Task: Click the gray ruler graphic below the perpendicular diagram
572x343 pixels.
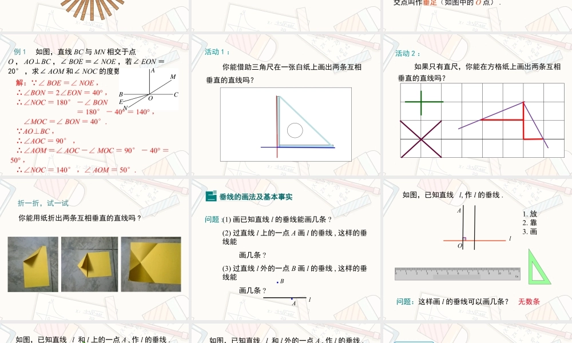Action: point(458,273)
